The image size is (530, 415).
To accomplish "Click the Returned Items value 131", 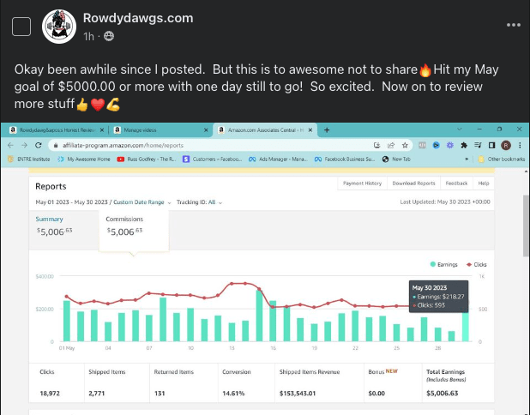I will [x=160, y=394].
